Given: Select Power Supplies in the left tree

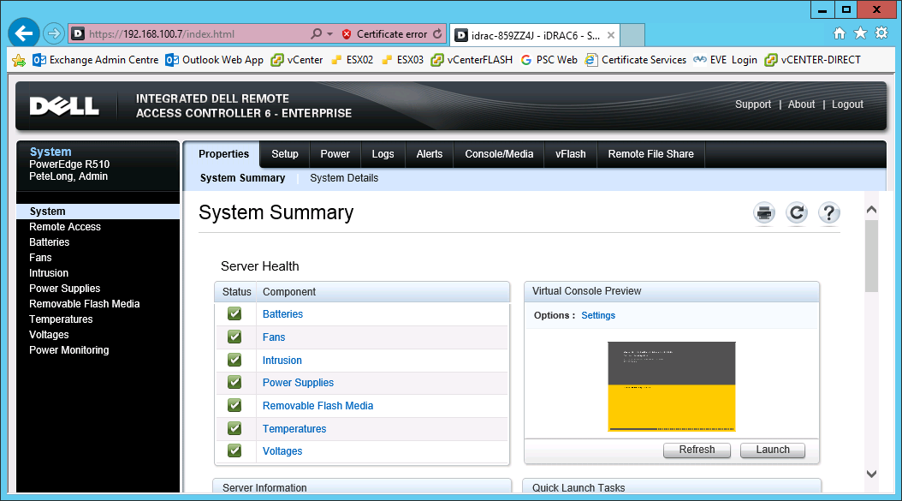Looking at the screenshot, I should 64,289.
